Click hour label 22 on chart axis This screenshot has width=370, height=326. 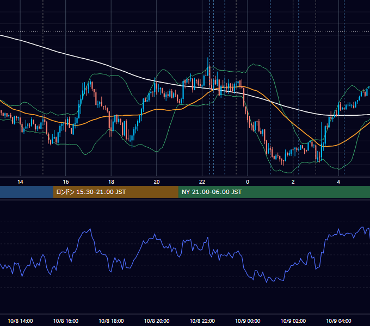(202, 182)
